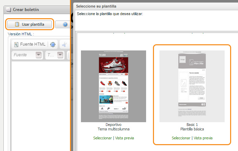Click the 'Basic 1' template name text
The width and height of the screenshot is (238, 151).
tap(192, 125)
